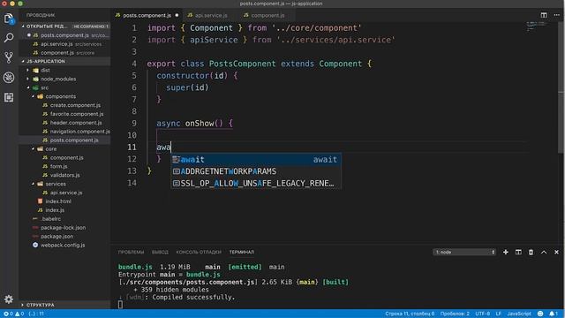This screenshot has width=565, height=318.
Task: Open the Problems panel tab
Action: [x=131, y=252]
